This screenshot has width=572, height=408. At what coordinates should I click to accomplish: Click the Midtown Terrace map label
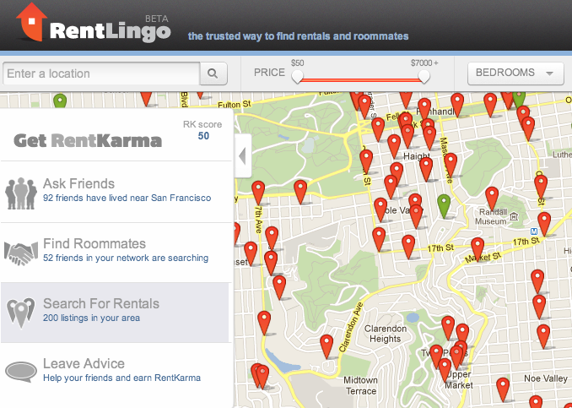tap(360, 386)
